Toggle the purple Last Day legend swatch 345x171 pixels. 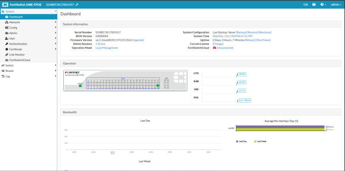tap(237, 142)
